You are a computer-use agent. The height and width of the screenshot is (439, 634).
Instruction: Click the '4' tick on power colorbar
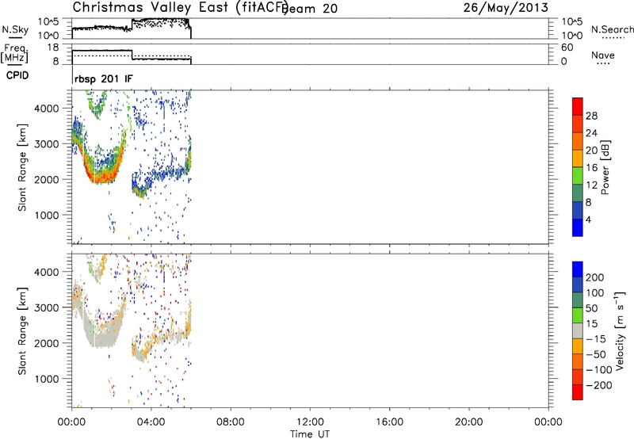588,219
